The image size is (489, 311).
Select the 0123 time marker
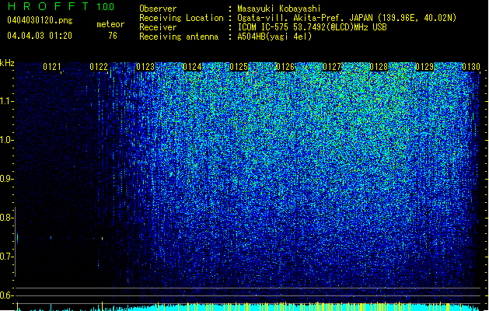145,67
